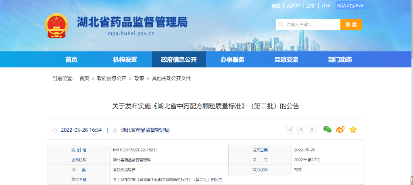Decrease font size with A- icon

[302, 129]
